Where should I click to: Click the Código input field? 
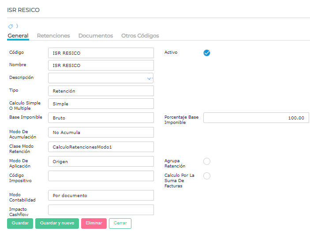[101, 53]
